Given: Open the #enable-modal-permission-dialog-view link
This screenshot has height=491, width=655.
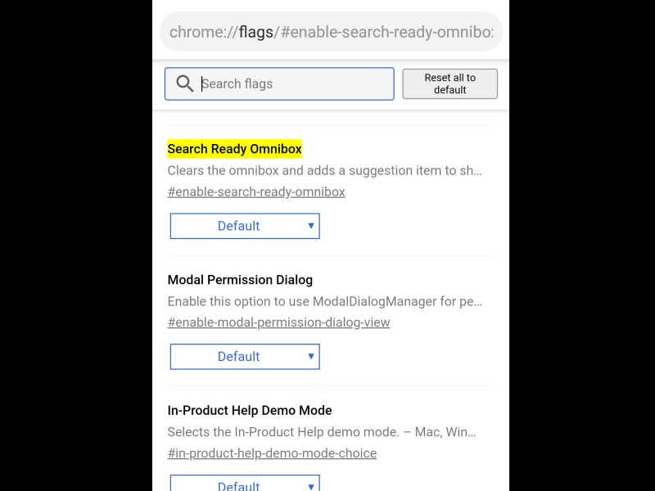Looking at the screenshot, I should 278,322.
